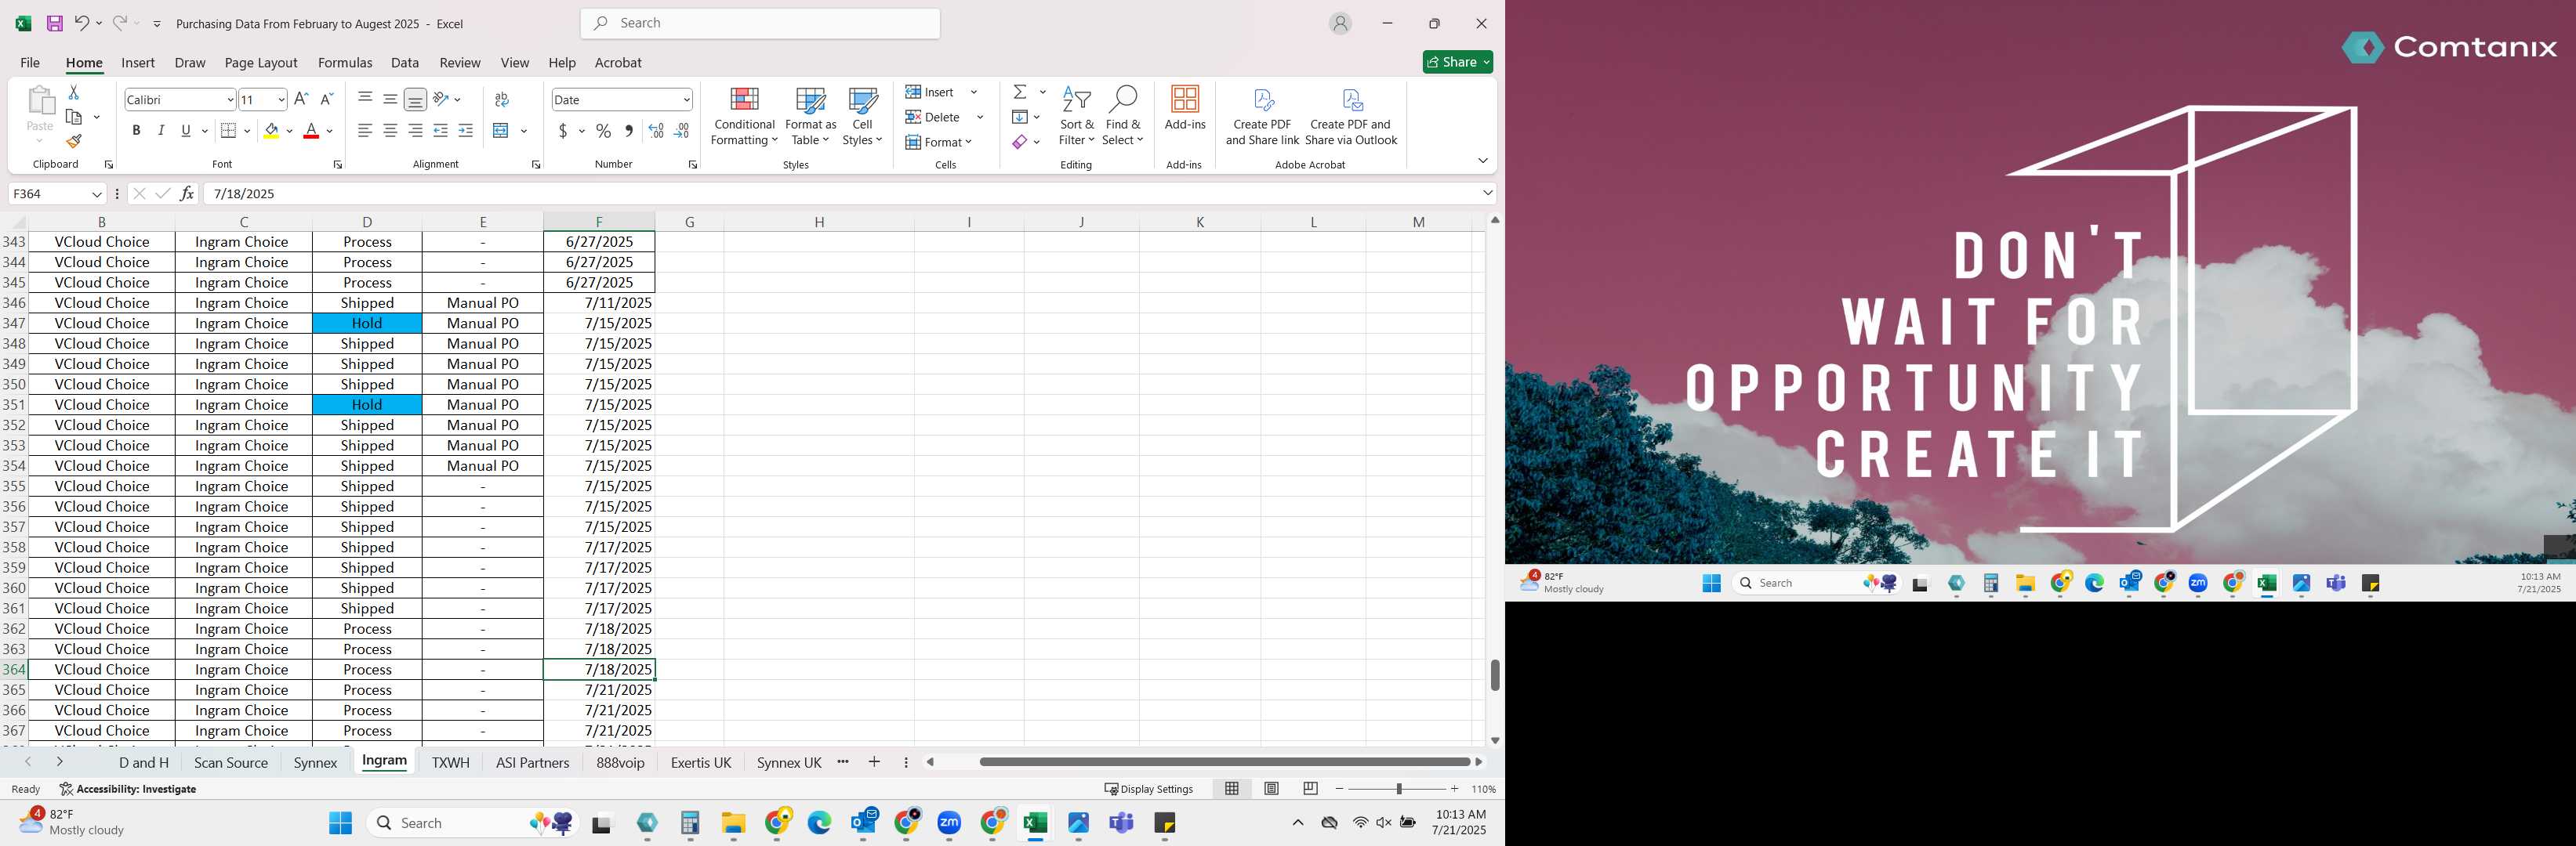Activate the Format Painter brush
Screen dimensions: 2576x846
point(73,141)
